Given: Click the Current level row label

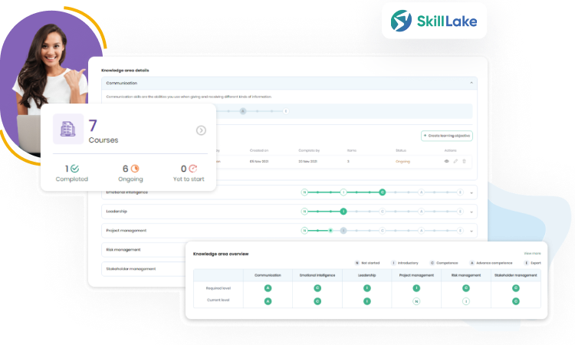Looking at the screenshot, I should (219, 300).
